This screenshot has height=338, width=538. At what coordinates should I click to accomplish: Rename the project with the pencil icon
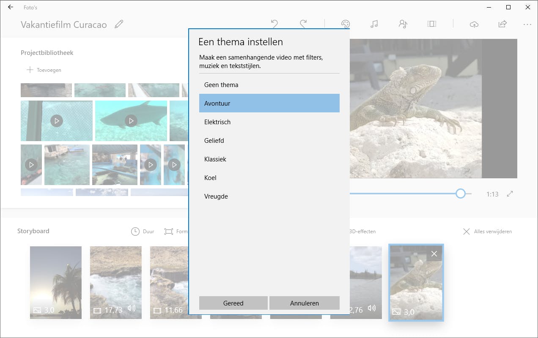pyautogui.click(x=119, y=24)
